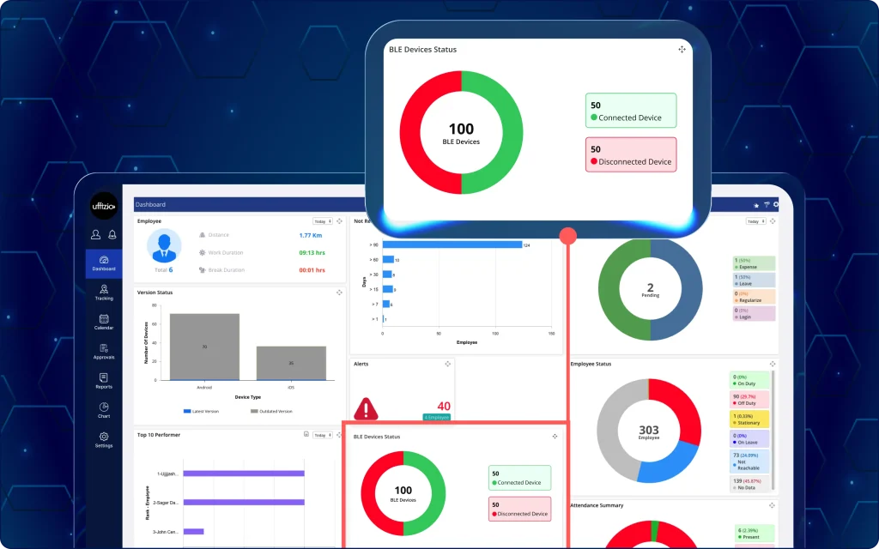Select the Present box in Attendance Summary
879x549 pixels.
pos(755,534)
